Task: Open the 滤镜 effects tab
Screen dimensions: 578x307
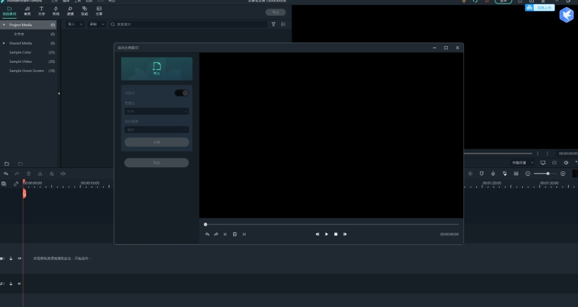Action: (70, 11)
